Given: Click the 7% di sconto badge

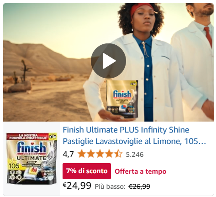Looking at the screenshot, I should 87,171.
